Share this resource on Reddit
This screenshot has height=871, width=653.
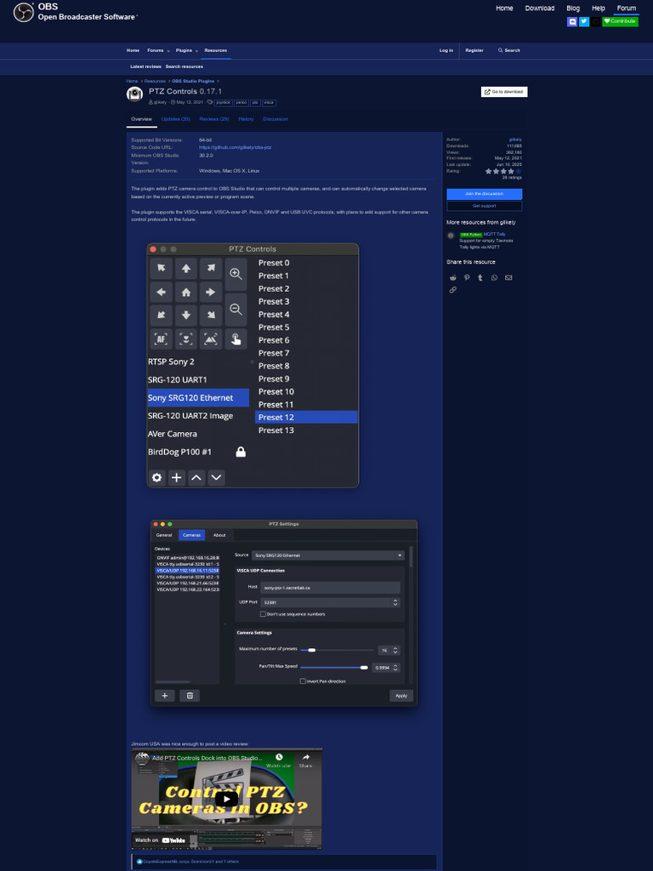pos(453,278)
